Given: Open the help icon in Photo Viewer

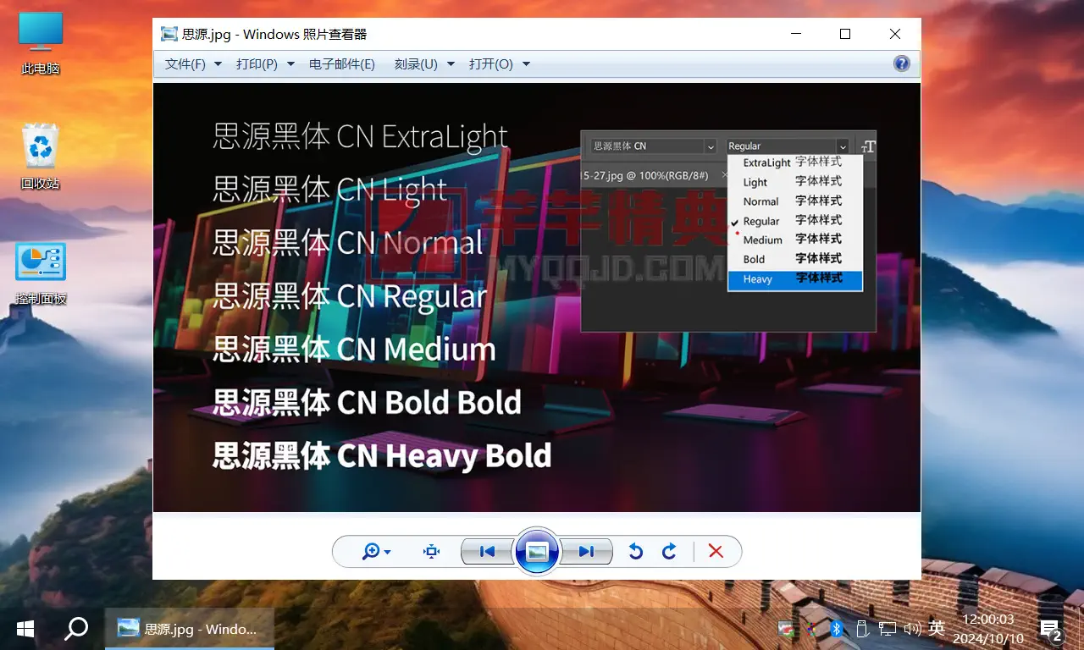Looking at the screenshot, I should point(902,63).
